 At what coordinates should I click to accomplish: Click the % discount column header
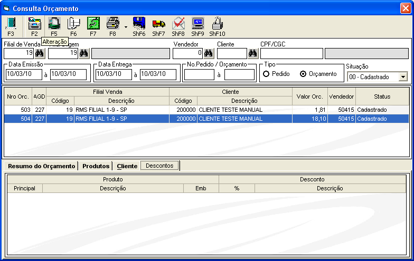[237, 188]
